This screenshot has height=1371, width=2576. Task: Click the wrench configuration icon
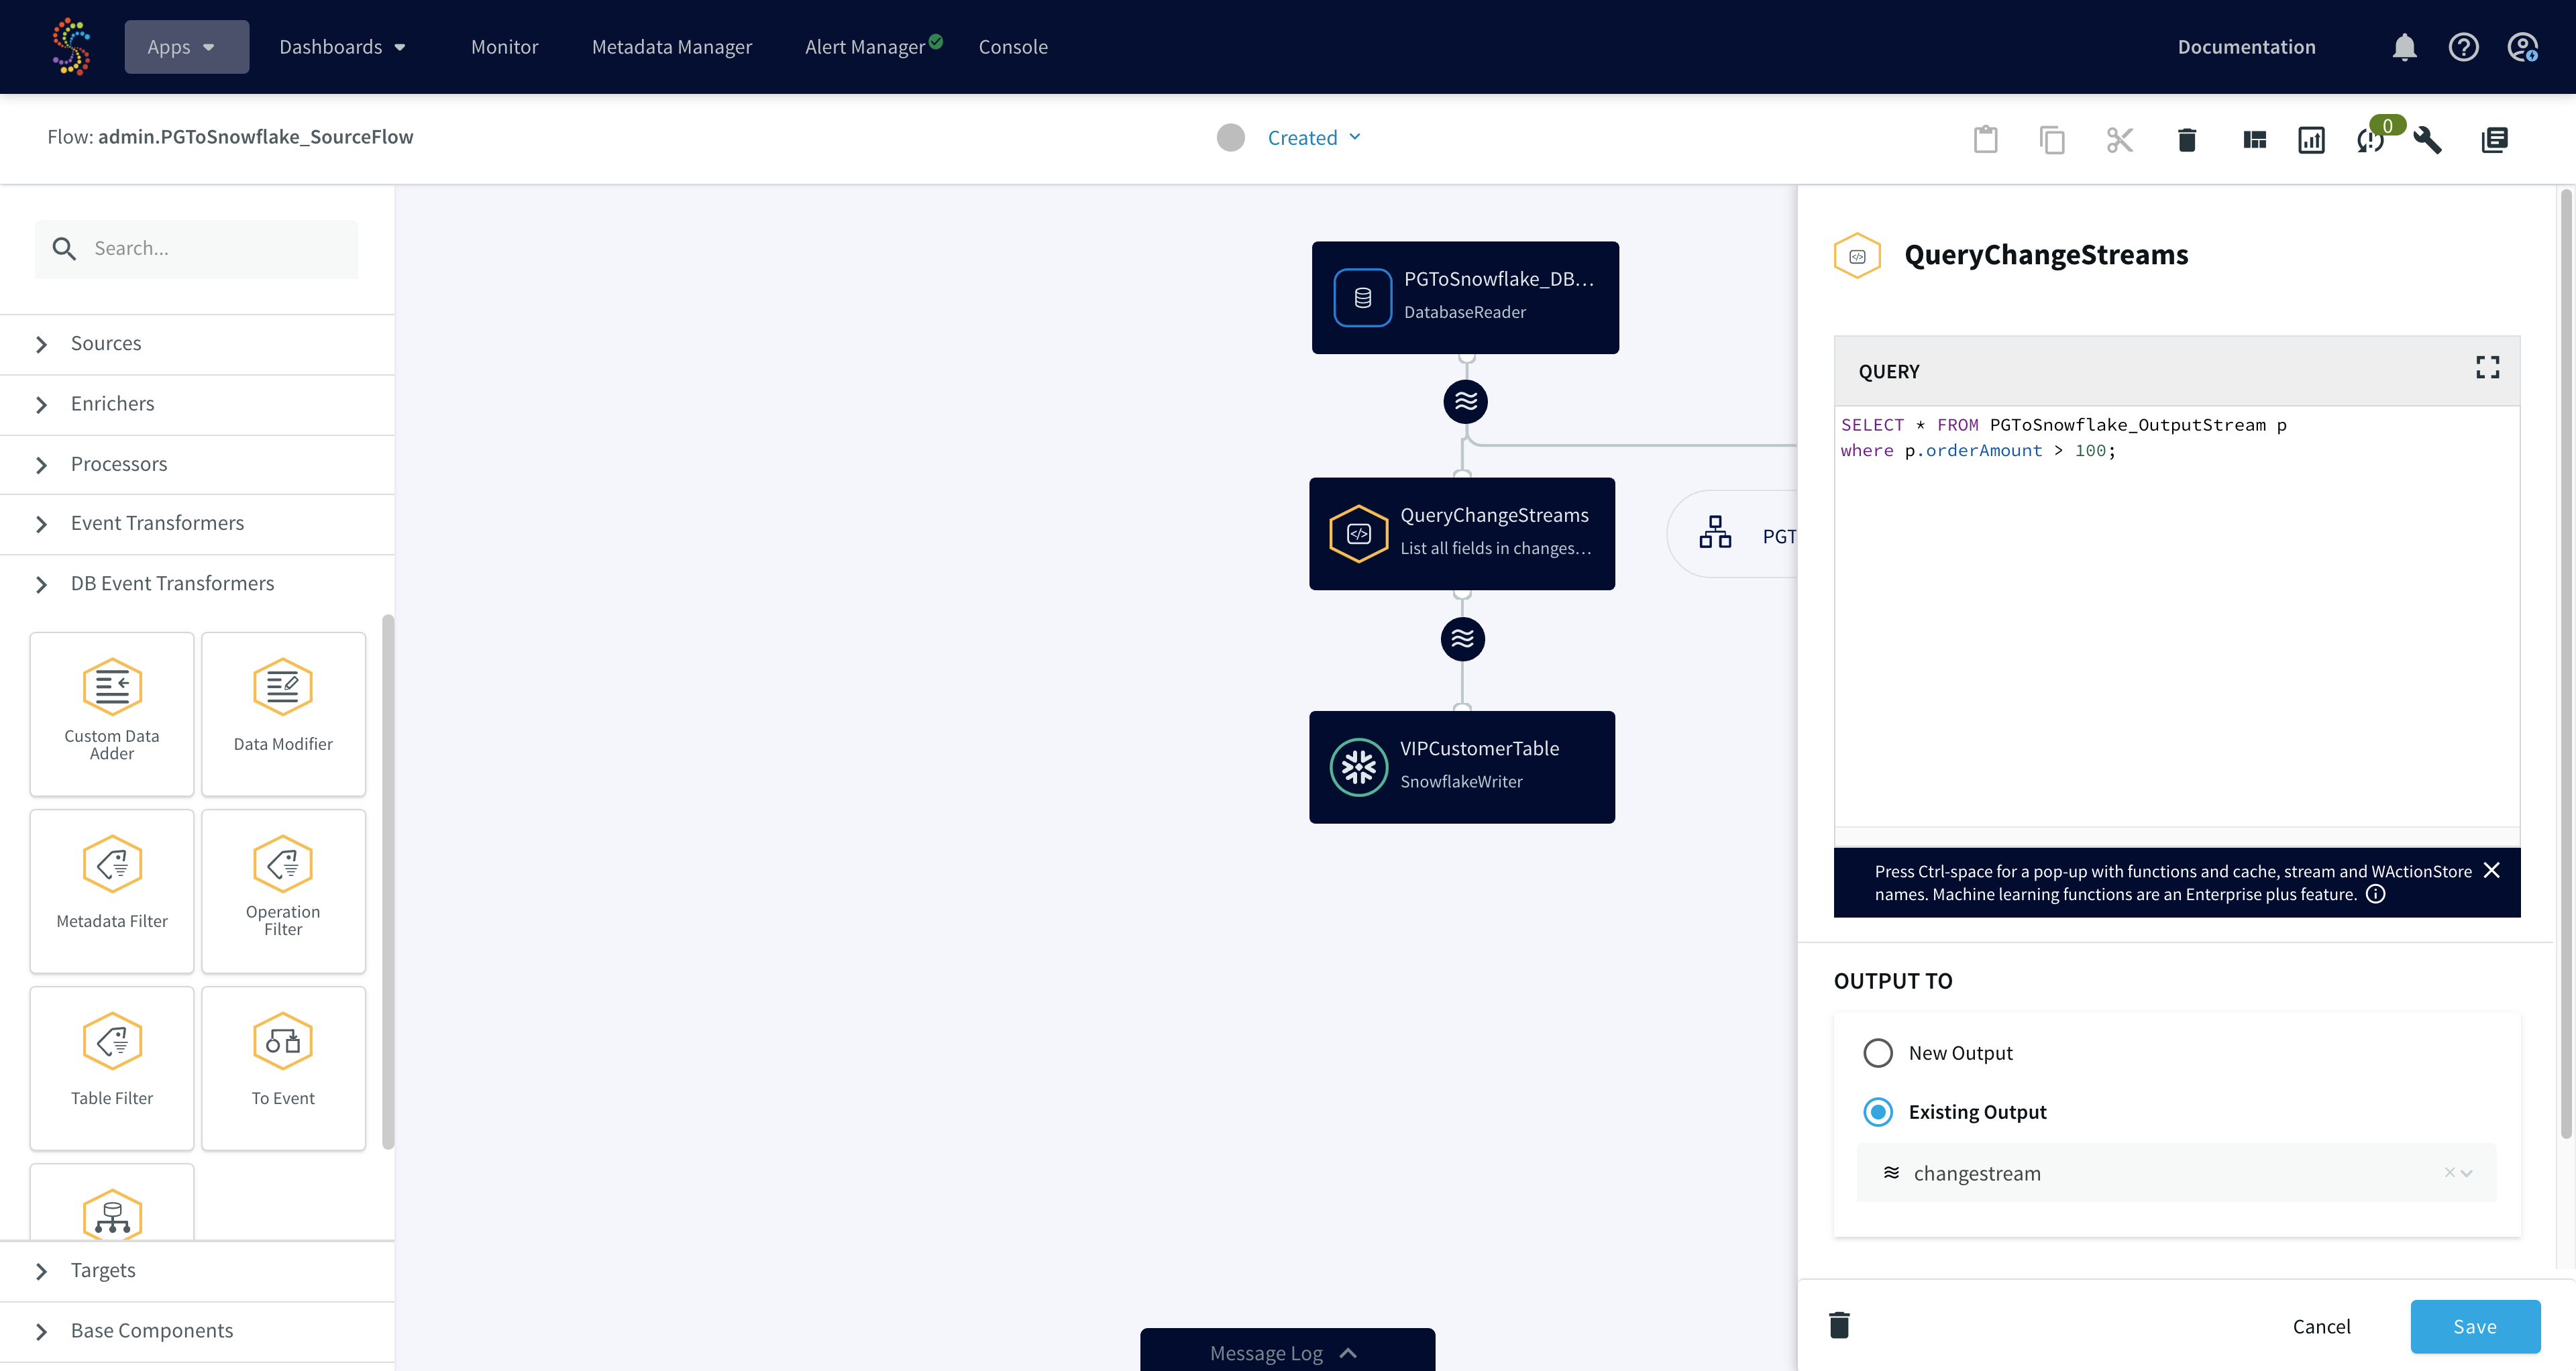2428,140
